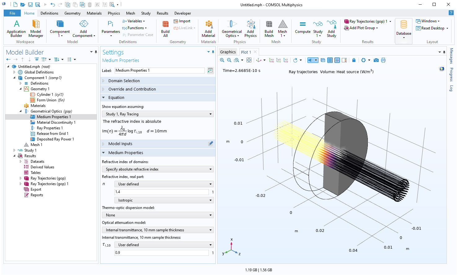Open the Optical attenuation model dropdown
This screenshot has width=458, height=275.
[x=158, y=230]
